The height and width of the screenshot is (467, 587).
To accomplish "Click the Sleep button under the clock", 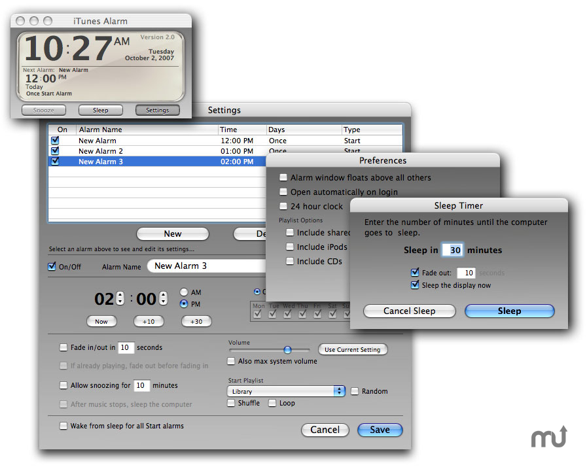I will 100,111.
